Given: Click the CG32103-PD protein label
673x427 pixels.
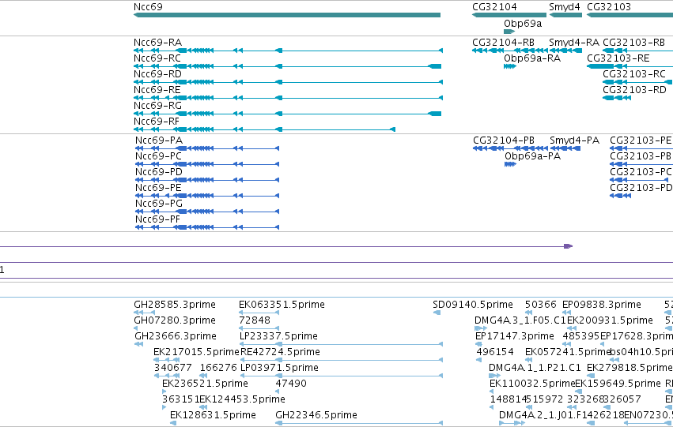Looking at the screenshot, I should (641, 188).
